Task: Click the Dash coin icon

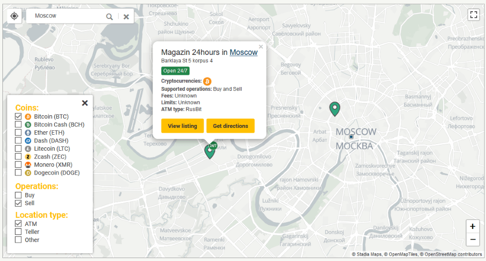Action: point(28,141)
